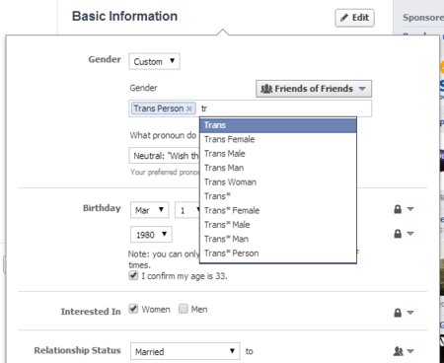
Task: Click inside the gender text input field
Action: (284, 109)
